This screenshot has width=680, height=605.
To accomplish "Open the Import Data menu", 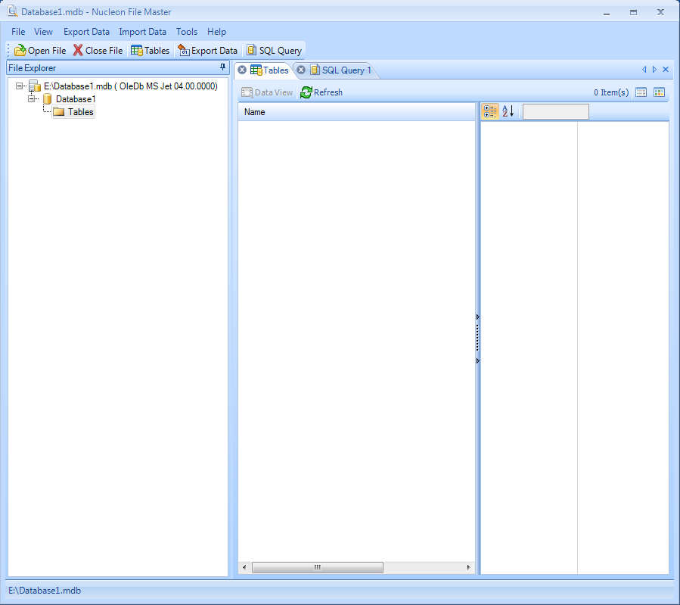I will (x=142, y=32).
